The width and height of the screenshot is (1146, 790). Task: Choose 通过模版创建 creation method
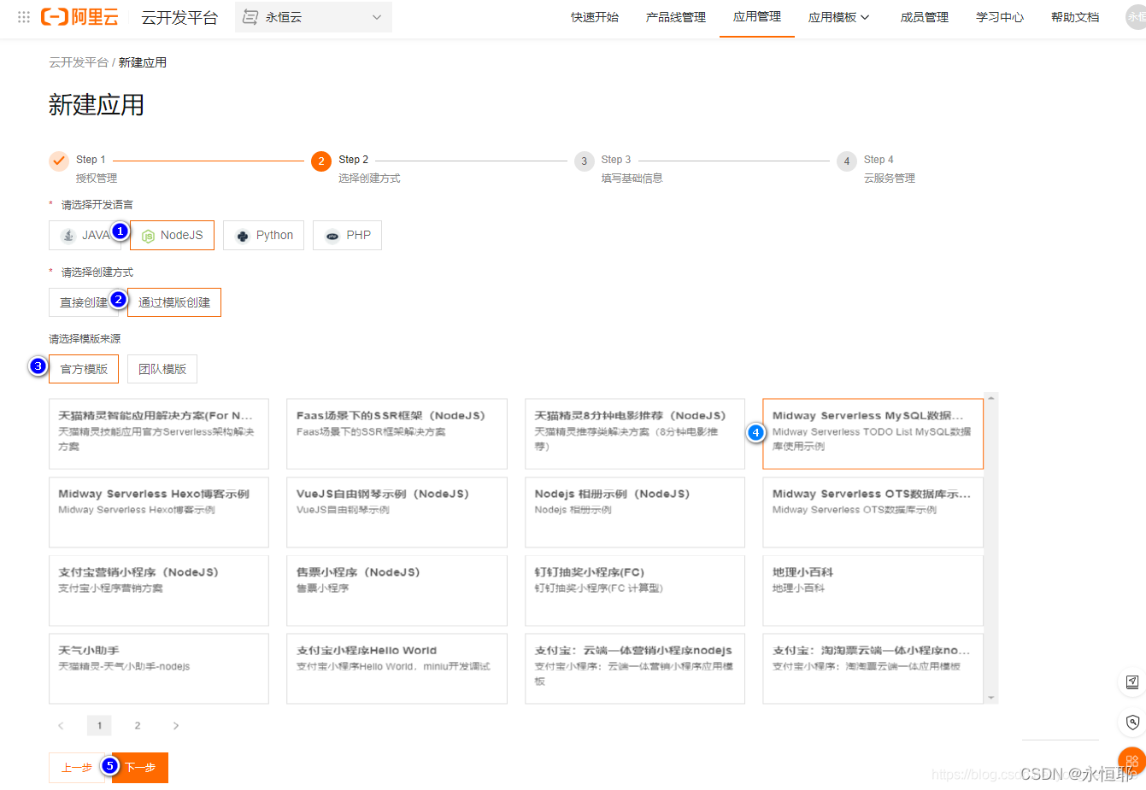coord(174,302)
